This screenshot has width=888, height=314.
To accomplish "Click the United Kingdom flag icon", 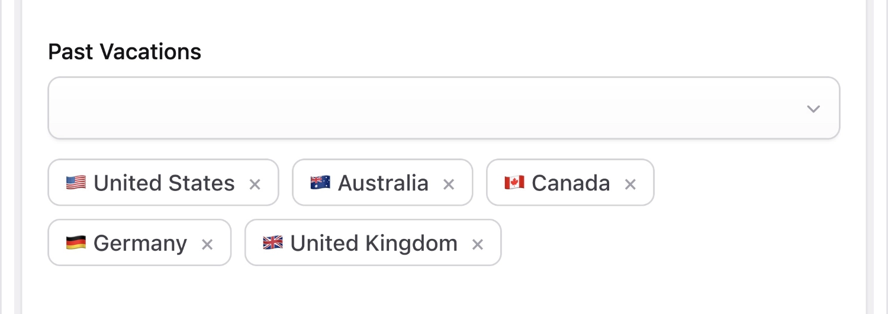I will [273, 243].
